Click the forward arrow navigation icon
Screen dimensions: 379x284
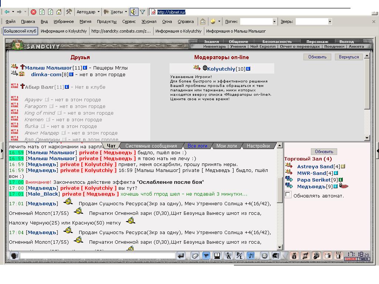click(19, 11)
